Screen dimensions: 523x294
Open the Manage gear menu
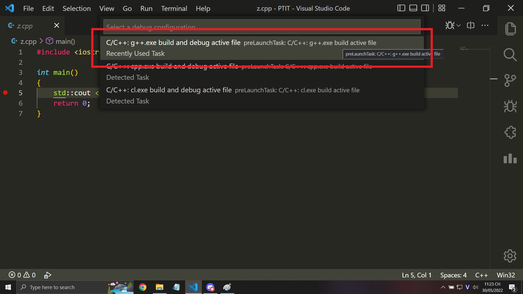coord(510,256)
